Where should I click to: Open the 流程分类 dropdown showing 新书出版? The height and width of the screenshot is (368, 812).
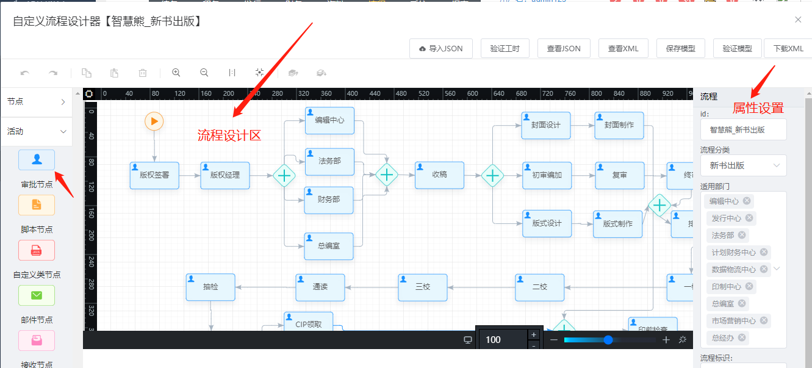pyautogui.click(x=744, y=165)
